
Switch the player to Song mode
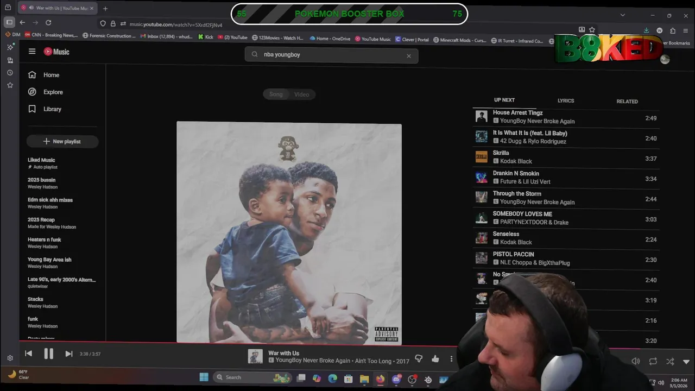click(x=276, y=94)
